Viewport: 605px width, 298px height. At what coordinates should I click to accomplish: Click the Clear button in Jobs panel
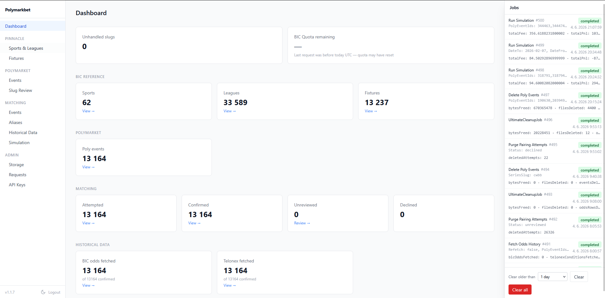coord(579,277)
